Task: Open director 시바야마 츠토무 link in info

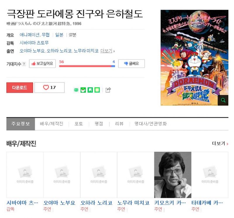Action: point(34,43)
